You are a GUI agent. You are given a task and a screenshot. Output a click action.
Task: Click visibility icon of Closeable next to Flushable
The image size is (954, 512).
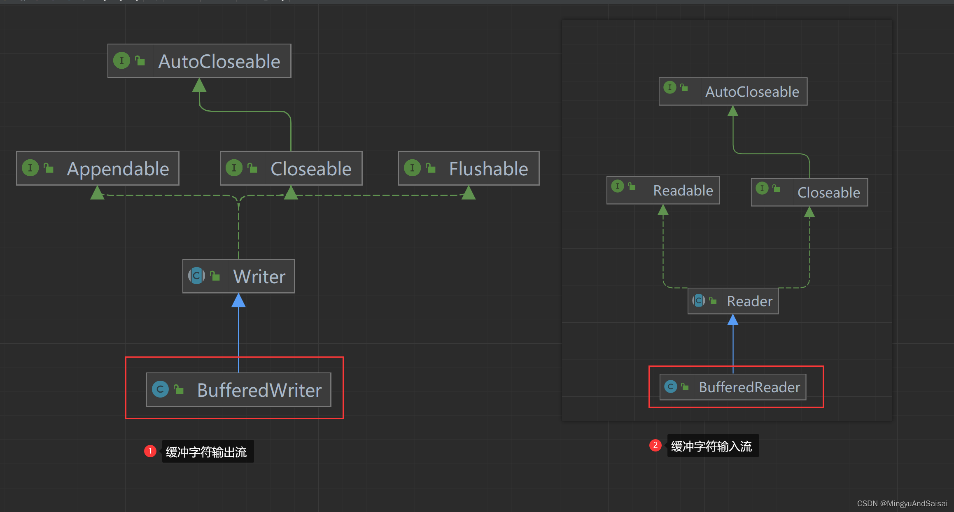252,168
